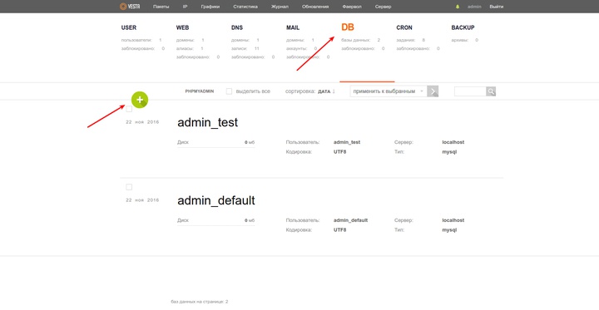Select the admin_default database checkbox
The height and width of the screenshot is (310, 599).
(129, 187)
